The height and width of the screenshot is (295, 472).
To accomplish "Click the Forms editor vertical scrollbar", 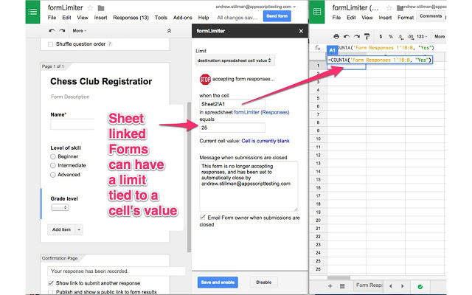I will point(189,178).
